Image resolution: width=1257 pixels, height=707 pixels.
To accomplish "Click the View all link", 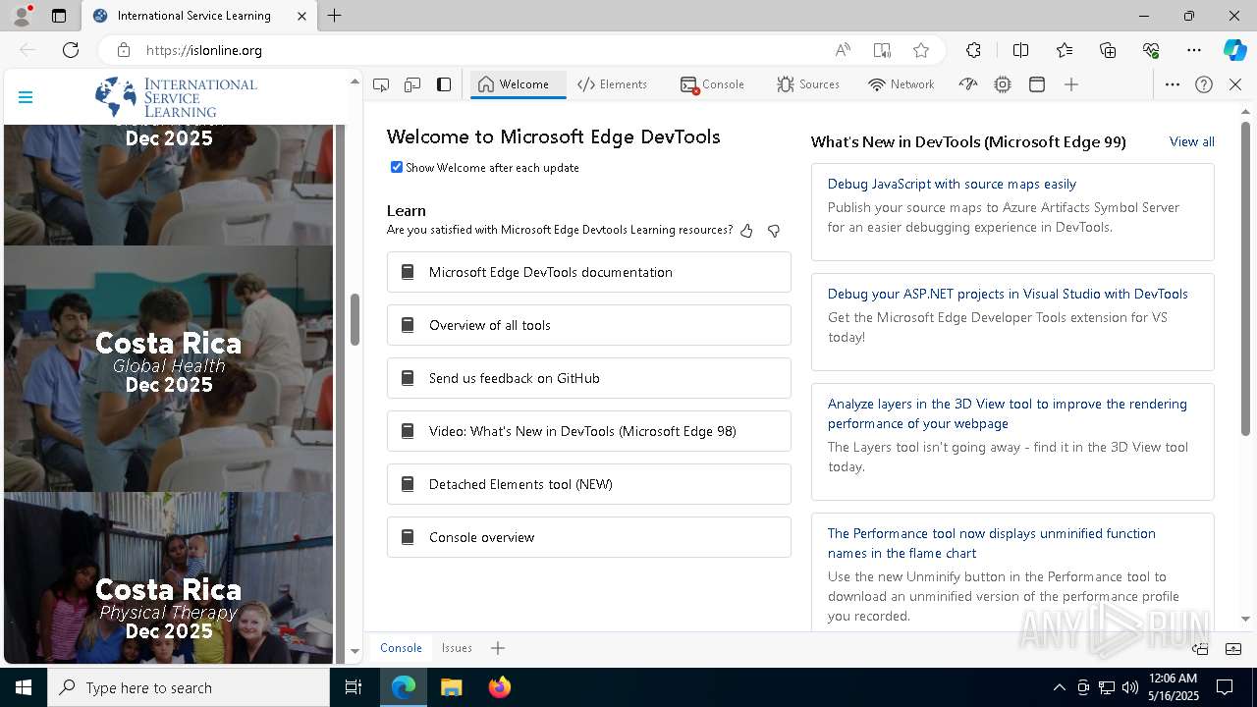I will 1191,141.
